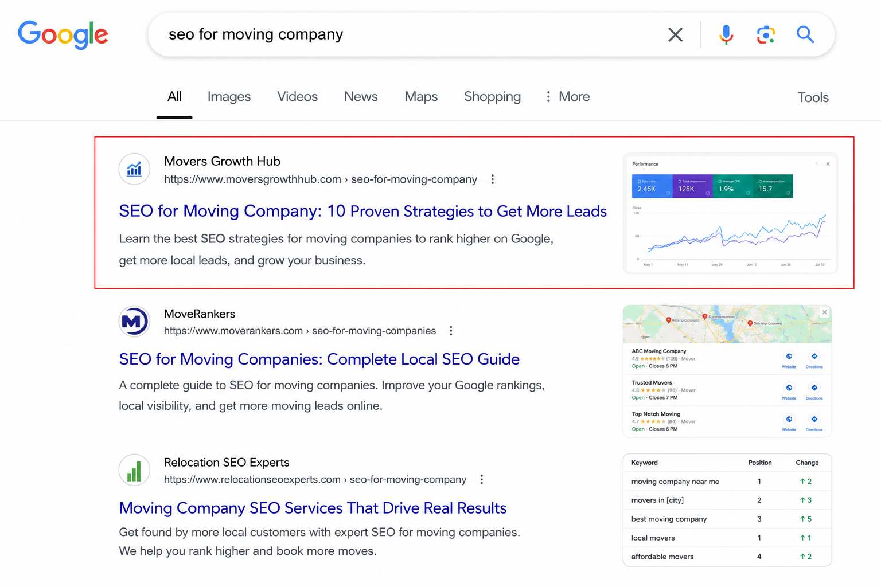Click the relocationseoexperts.com URL
This screenshot has width=881, height=587.
(315, 479)
